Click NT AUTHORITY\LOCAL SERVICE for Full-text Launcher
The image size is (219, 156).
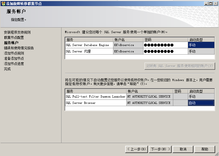(150, 96)
